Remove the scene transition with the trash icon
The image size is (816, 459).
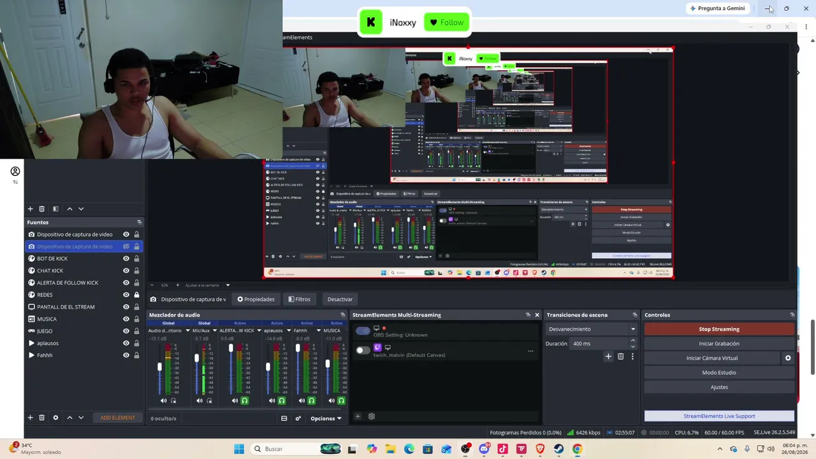point(620,356)
